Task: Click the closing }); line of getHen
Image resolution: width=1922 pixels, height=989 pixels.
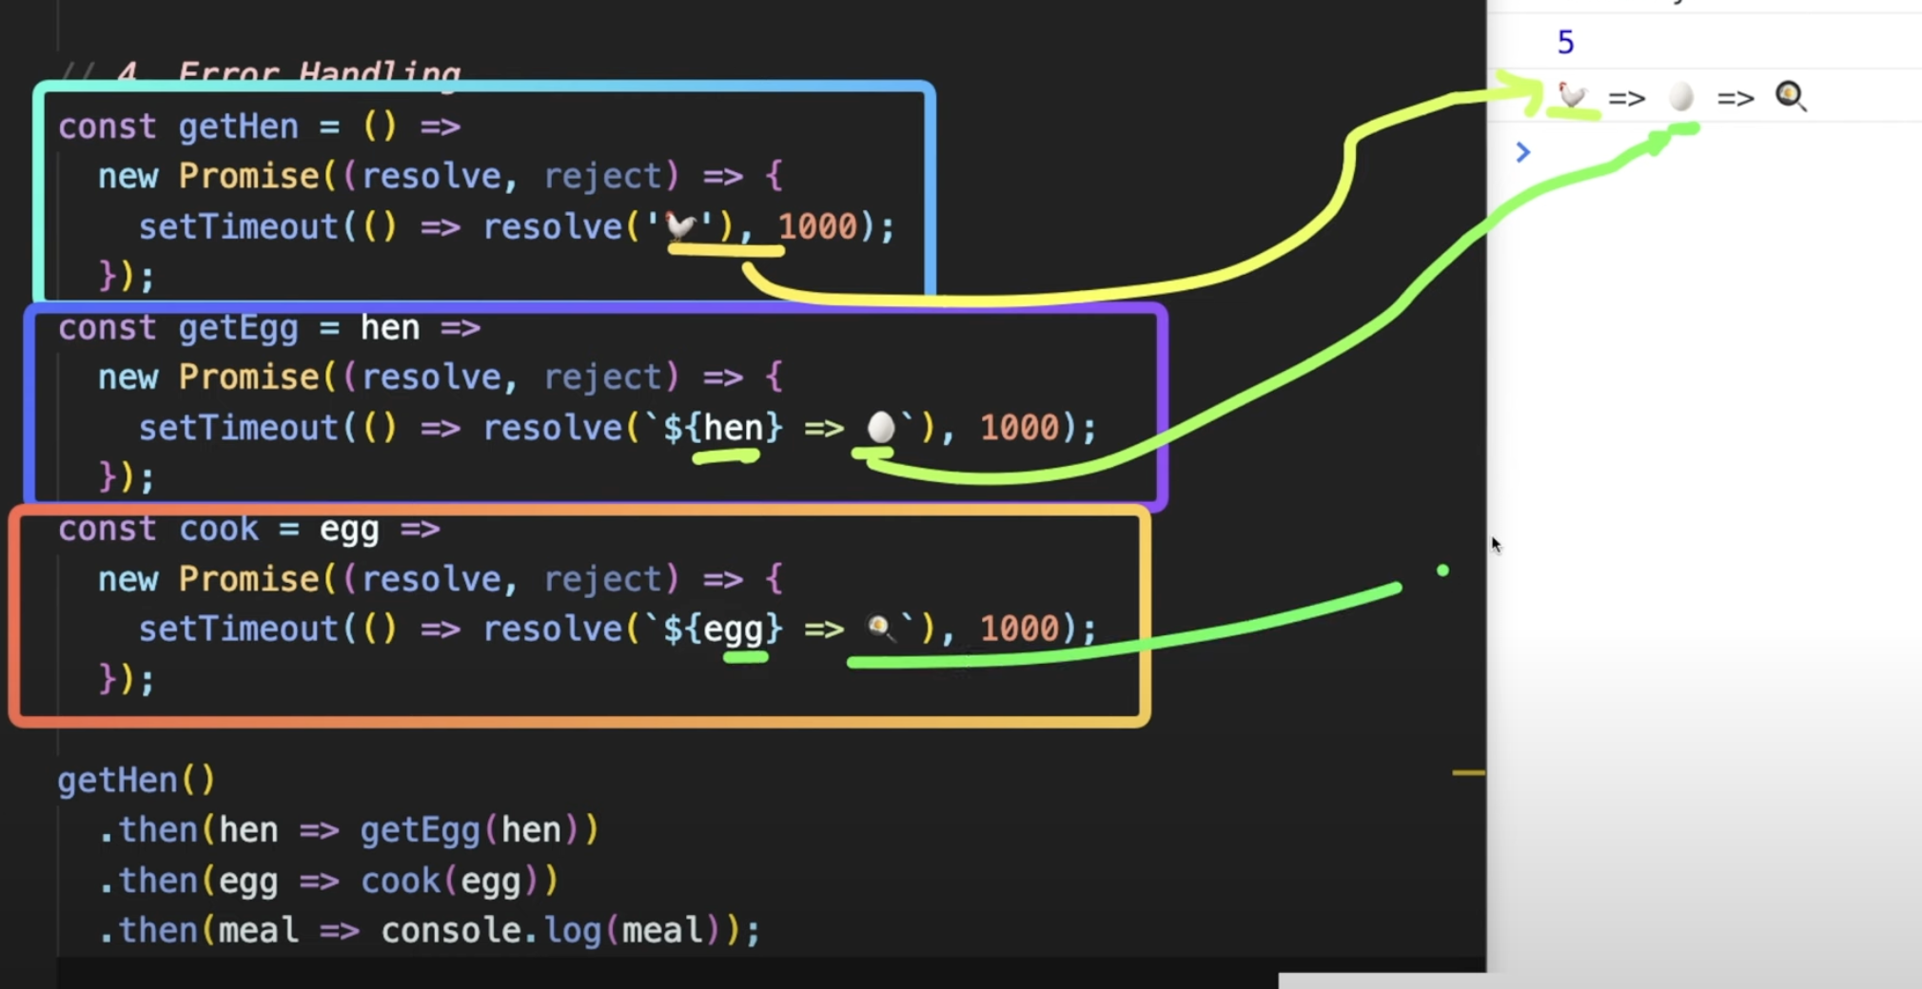Action: 127,277
